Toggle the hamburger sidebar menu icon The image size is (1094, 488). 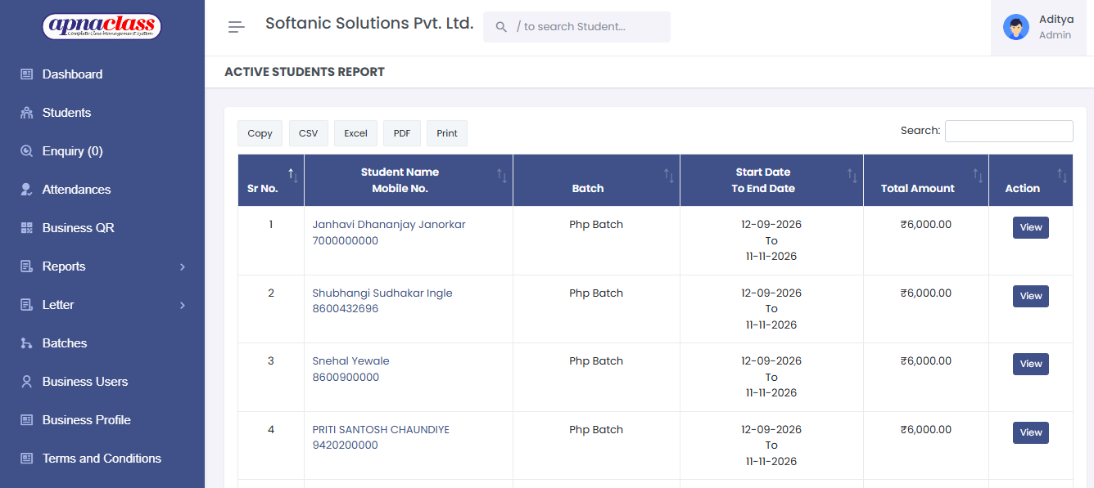(x=237, y=27)
